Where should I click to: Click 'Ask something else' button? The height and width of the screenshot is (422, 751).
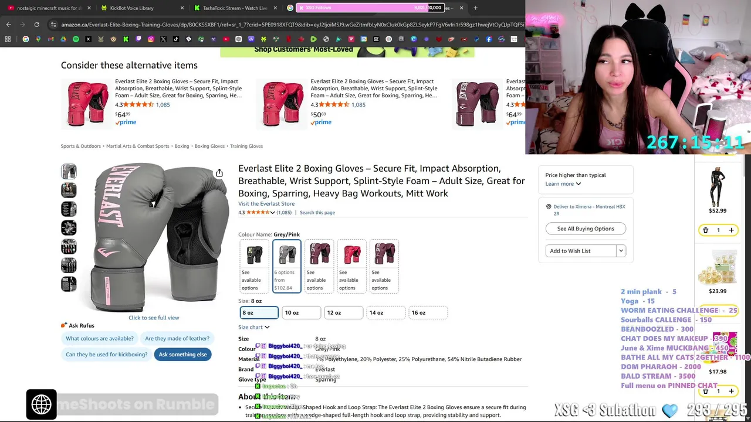click(x=183, y=355)
